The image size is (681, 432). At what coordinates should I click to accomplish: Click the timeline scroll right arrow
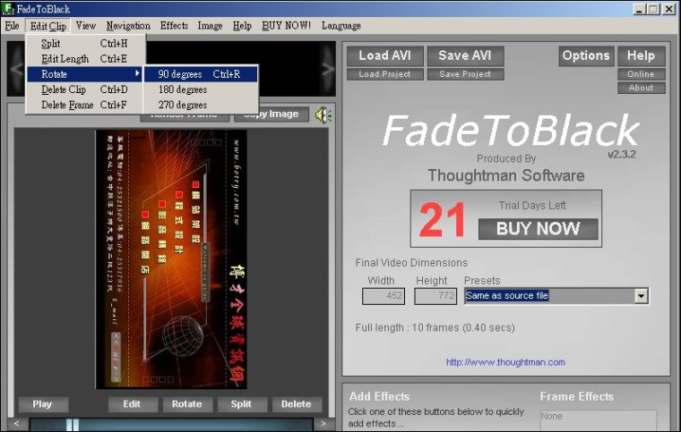pos(323,423)
